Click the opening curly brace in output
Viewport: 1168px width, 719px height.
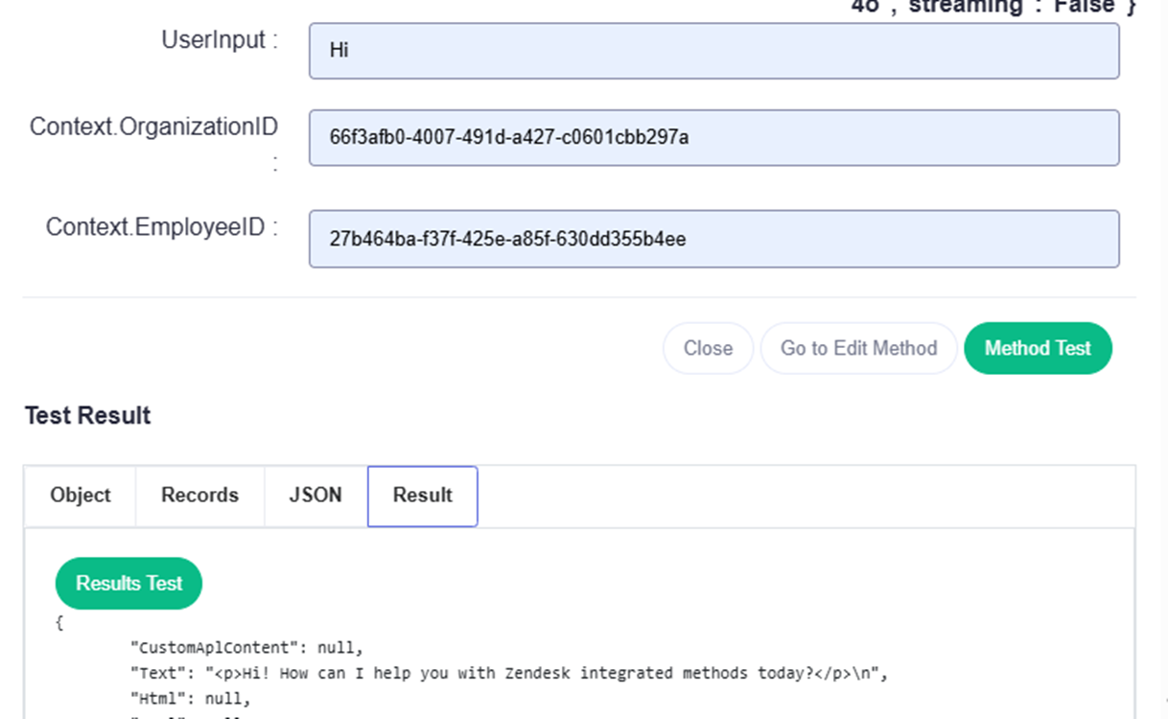[x=59, y=623]
